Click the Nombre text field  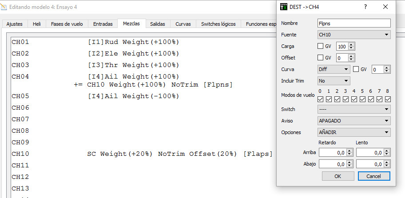pos(354,23)
